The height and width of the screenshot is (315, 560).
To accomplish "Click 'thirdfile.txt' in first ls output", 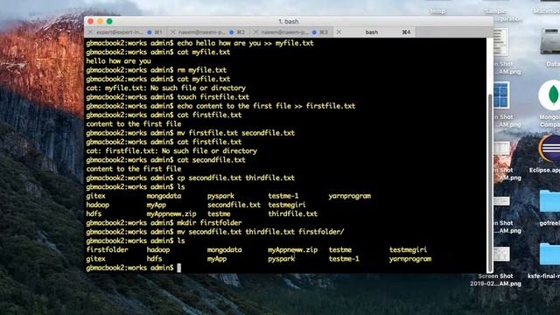I will pos(292,213).
